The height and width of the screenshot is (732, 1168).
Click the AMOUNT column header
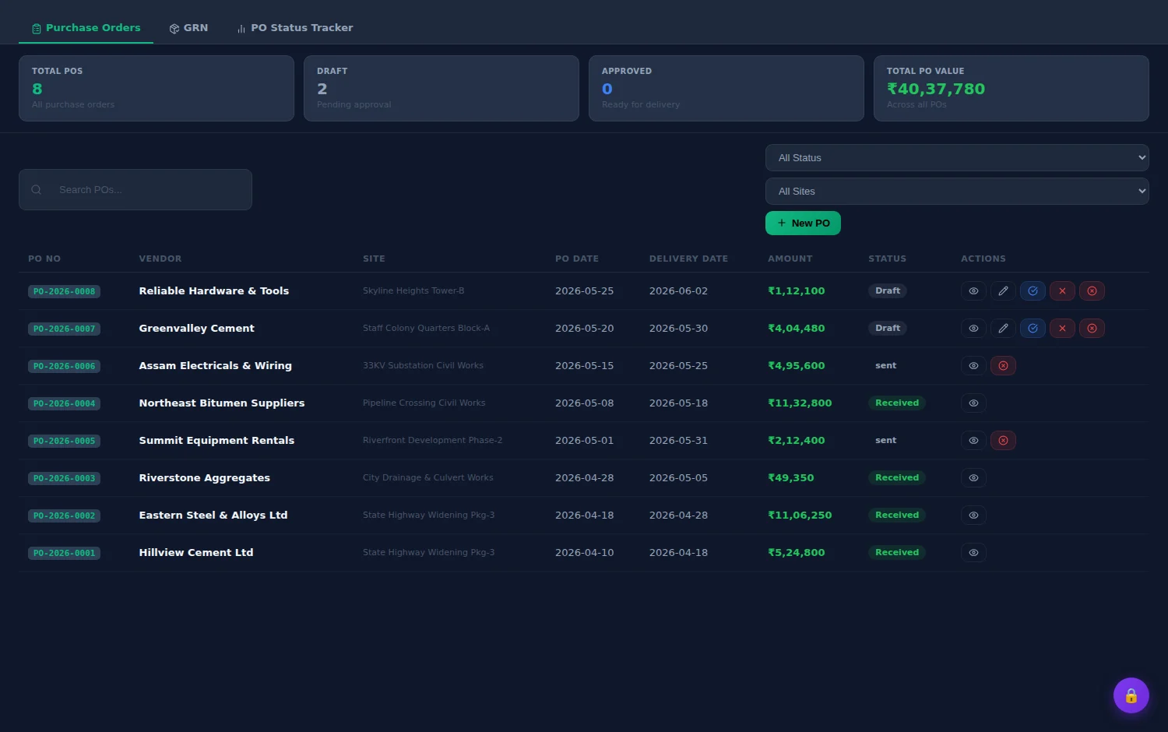[790, 259]
